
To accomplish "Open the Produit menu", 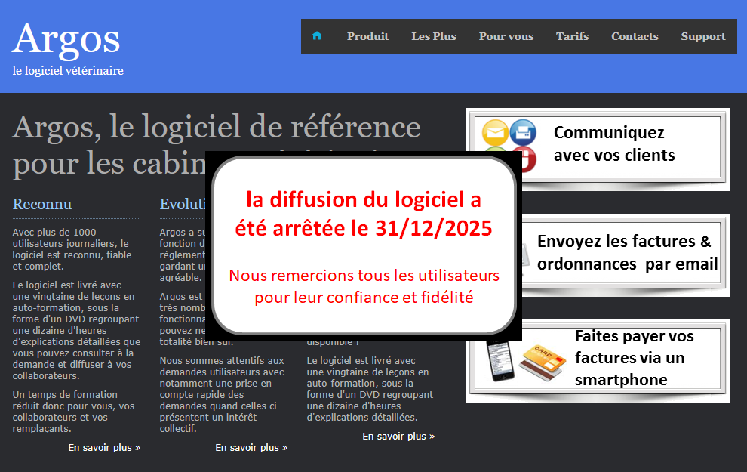I will (x=367, y=36).
